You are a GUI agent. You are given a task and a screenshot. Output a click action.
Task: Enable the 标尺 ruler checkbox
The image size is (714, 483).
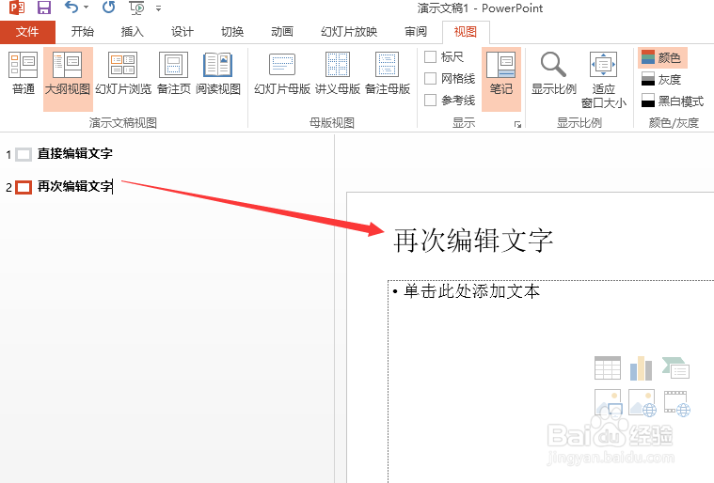click(x=430, y=56)
